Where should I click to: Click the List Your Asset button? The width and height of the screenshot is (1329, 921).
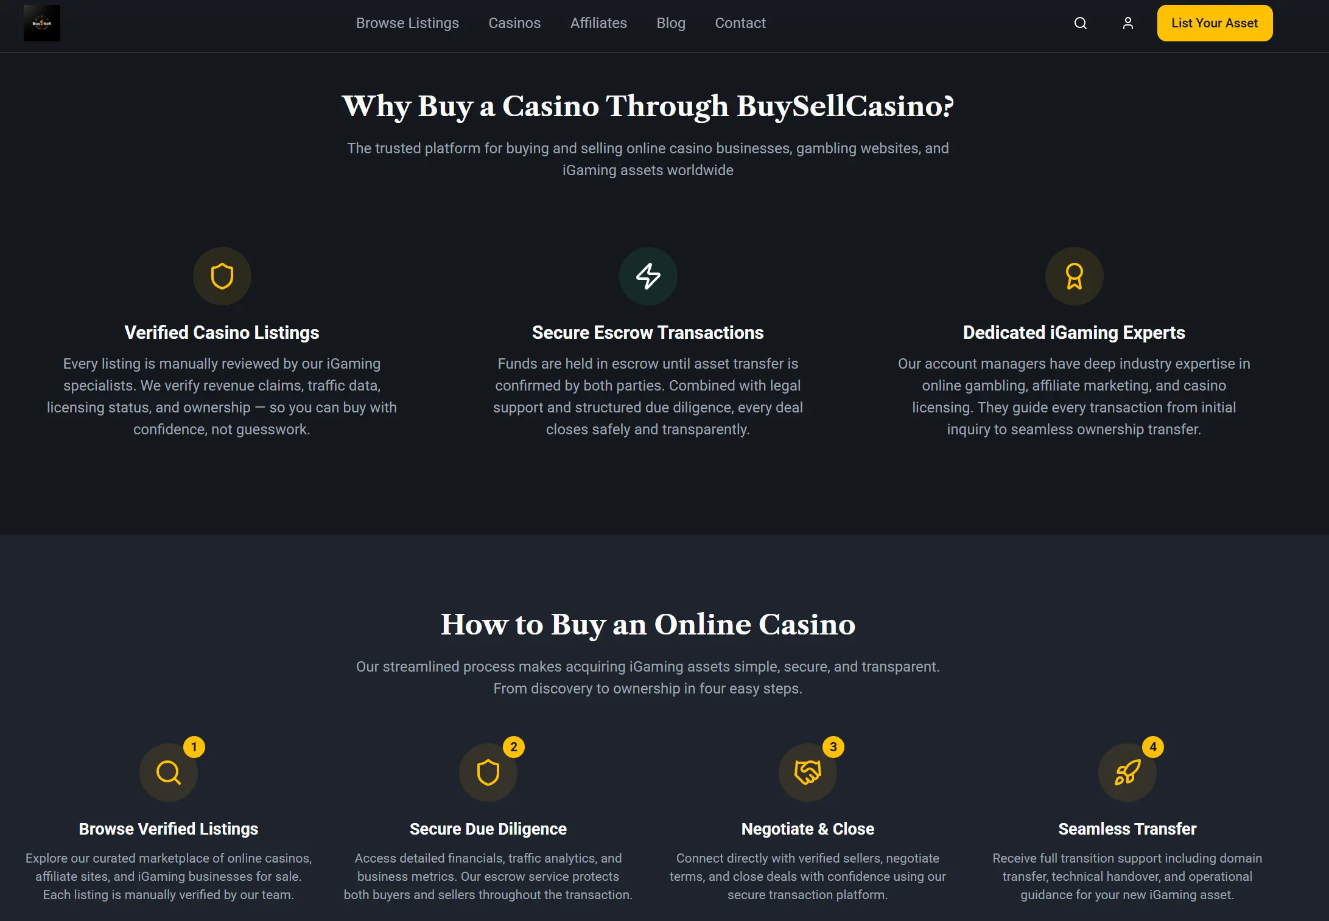(x=1215, y=23)
